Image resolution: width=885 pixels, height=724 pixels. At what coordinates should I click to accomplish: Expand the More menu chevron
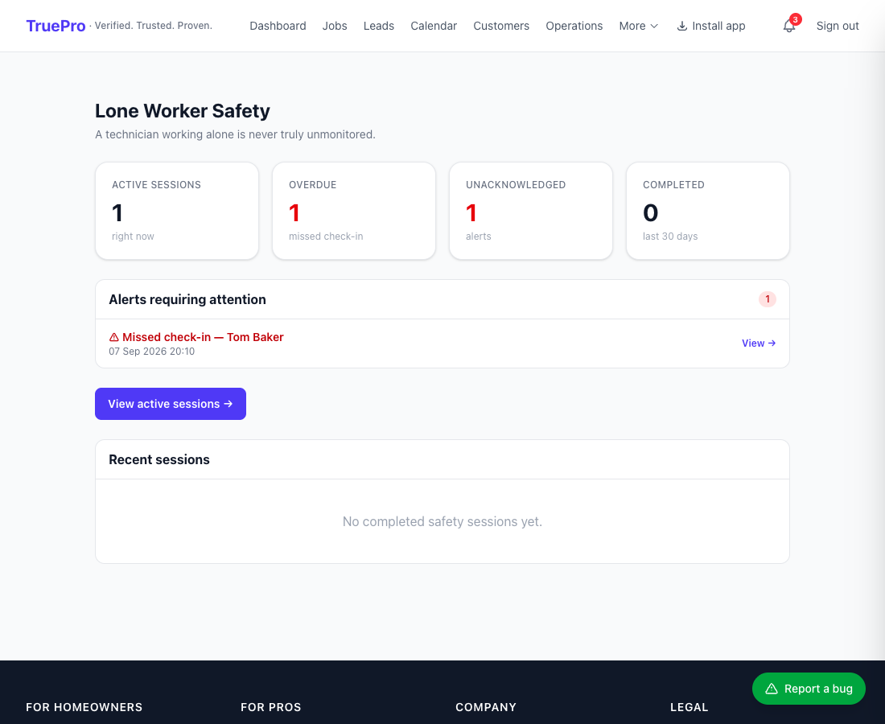coord(654,26)
